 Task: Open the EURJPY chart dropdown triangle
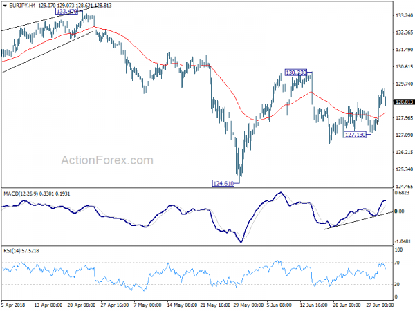[5, 6]
